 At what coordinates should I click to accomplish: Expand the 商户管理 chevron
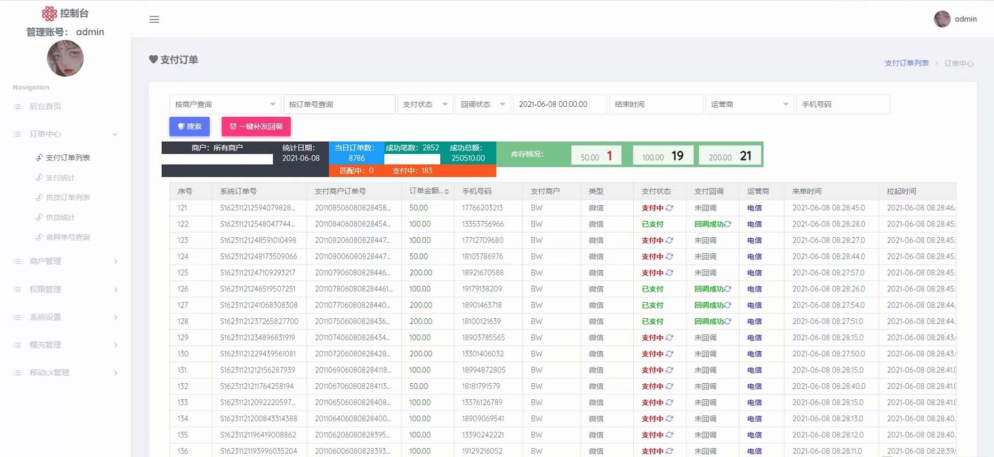click(116, 261)
